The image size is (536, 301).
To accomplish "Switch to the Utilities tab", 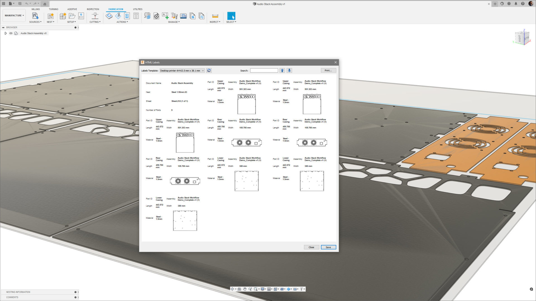I will (137, 9).
